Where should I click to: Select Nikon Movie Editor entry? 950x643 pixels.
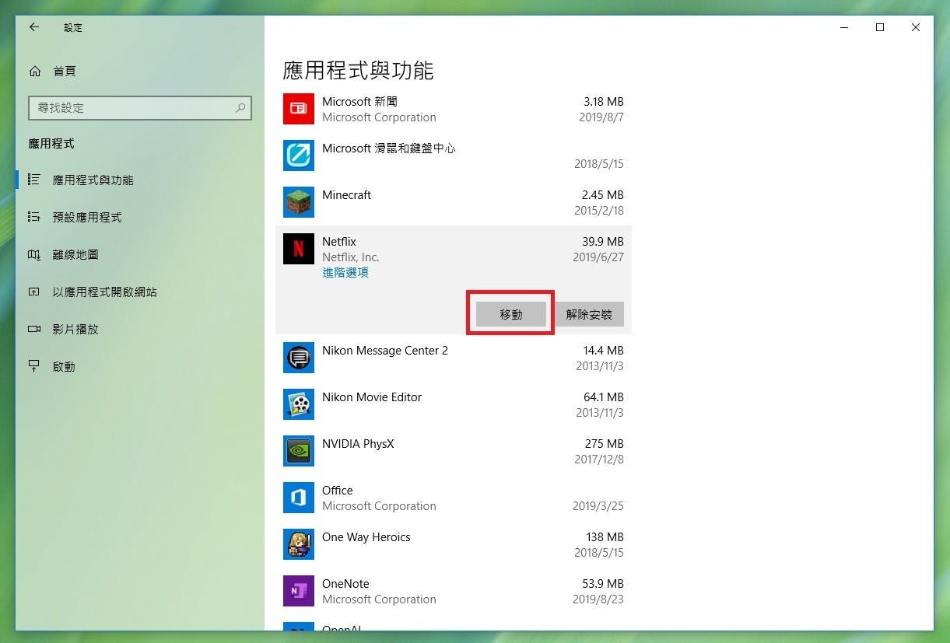[372, 397]
